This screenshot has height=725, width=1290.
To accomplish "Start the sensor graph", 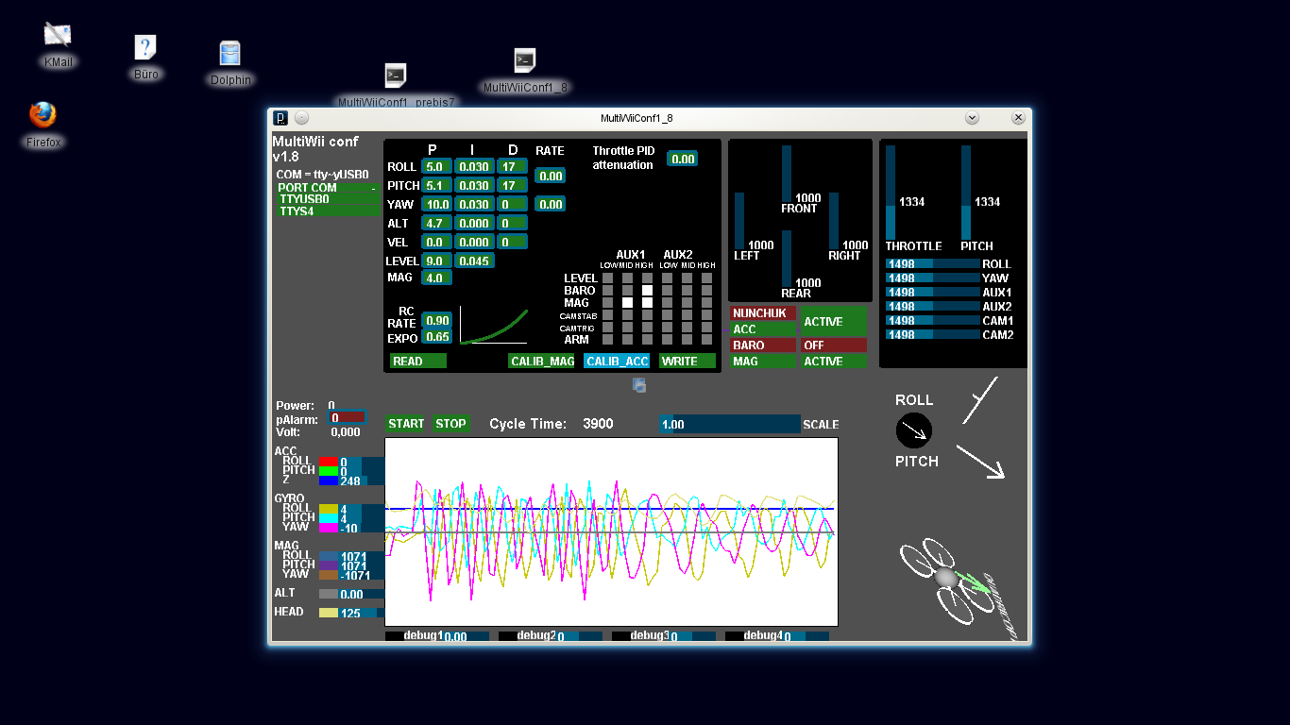I will 406,424.
